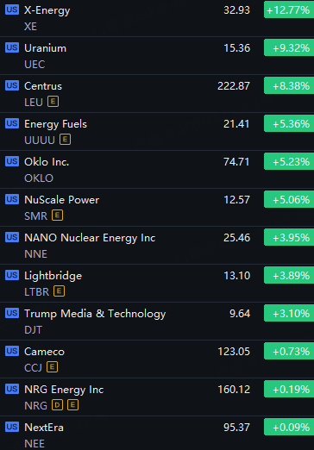Click the +0.73% change badge for Cameco
Screen dimensions: 314x450
[289, 352]
